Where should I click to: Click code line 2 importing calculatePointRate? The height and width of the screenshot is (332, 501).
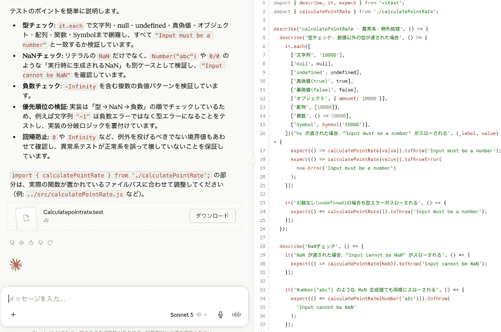point(356,12)
